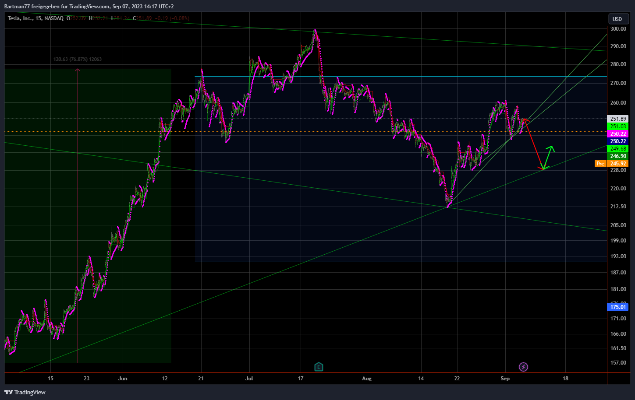Click the 260.00 price axis value
The height and width of the screenshot is (400, 635).
618,103
